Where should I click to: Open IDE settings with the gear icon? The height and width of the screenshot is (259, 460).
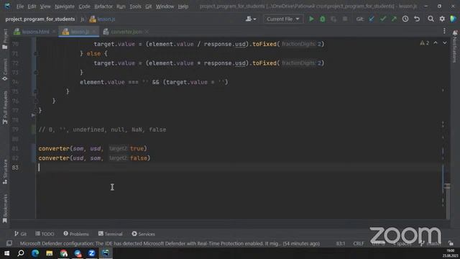click(442, 19)
